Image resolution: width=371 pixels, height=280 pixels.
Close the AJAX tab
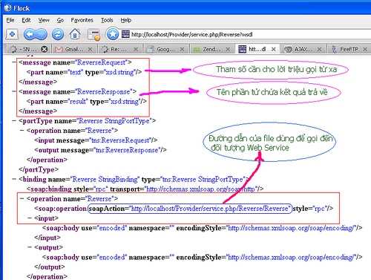click(319, 50)
